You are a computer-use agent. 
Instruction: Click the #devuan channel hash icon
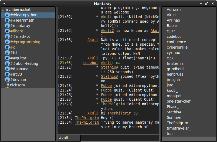[x=7, y=80]
